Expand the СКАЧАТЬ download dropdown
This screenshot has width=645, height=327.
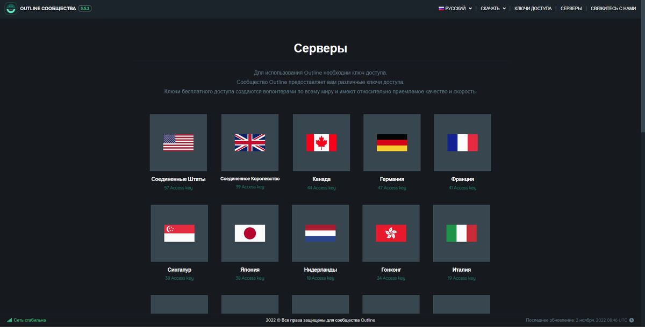[490, 9]
